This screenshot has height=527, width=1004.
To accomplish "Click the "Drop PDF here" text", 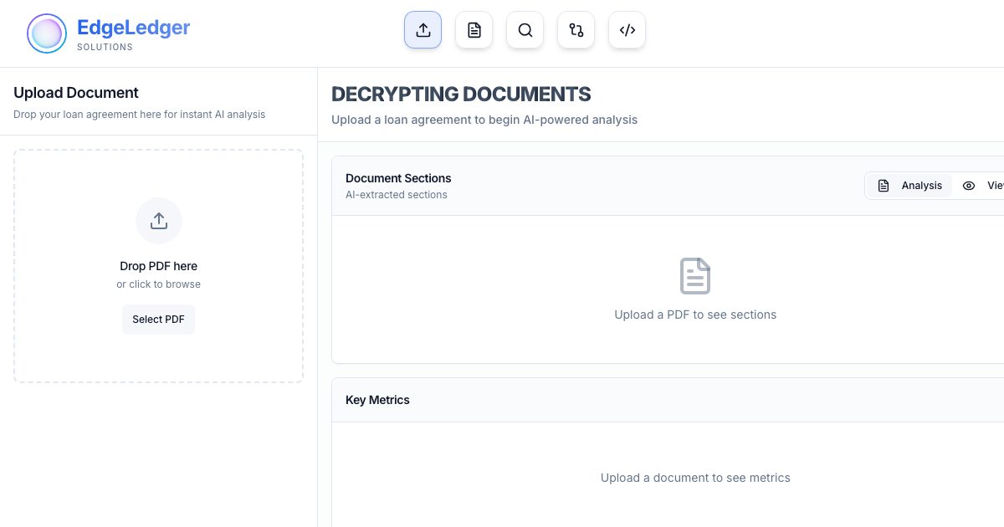I will pos(159,266).
